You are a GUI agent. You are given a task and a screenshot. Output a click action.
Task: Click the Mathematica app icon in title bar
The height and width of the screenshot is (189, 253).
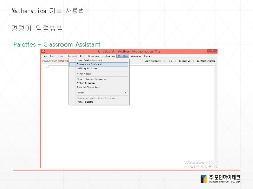coord(44,51)
